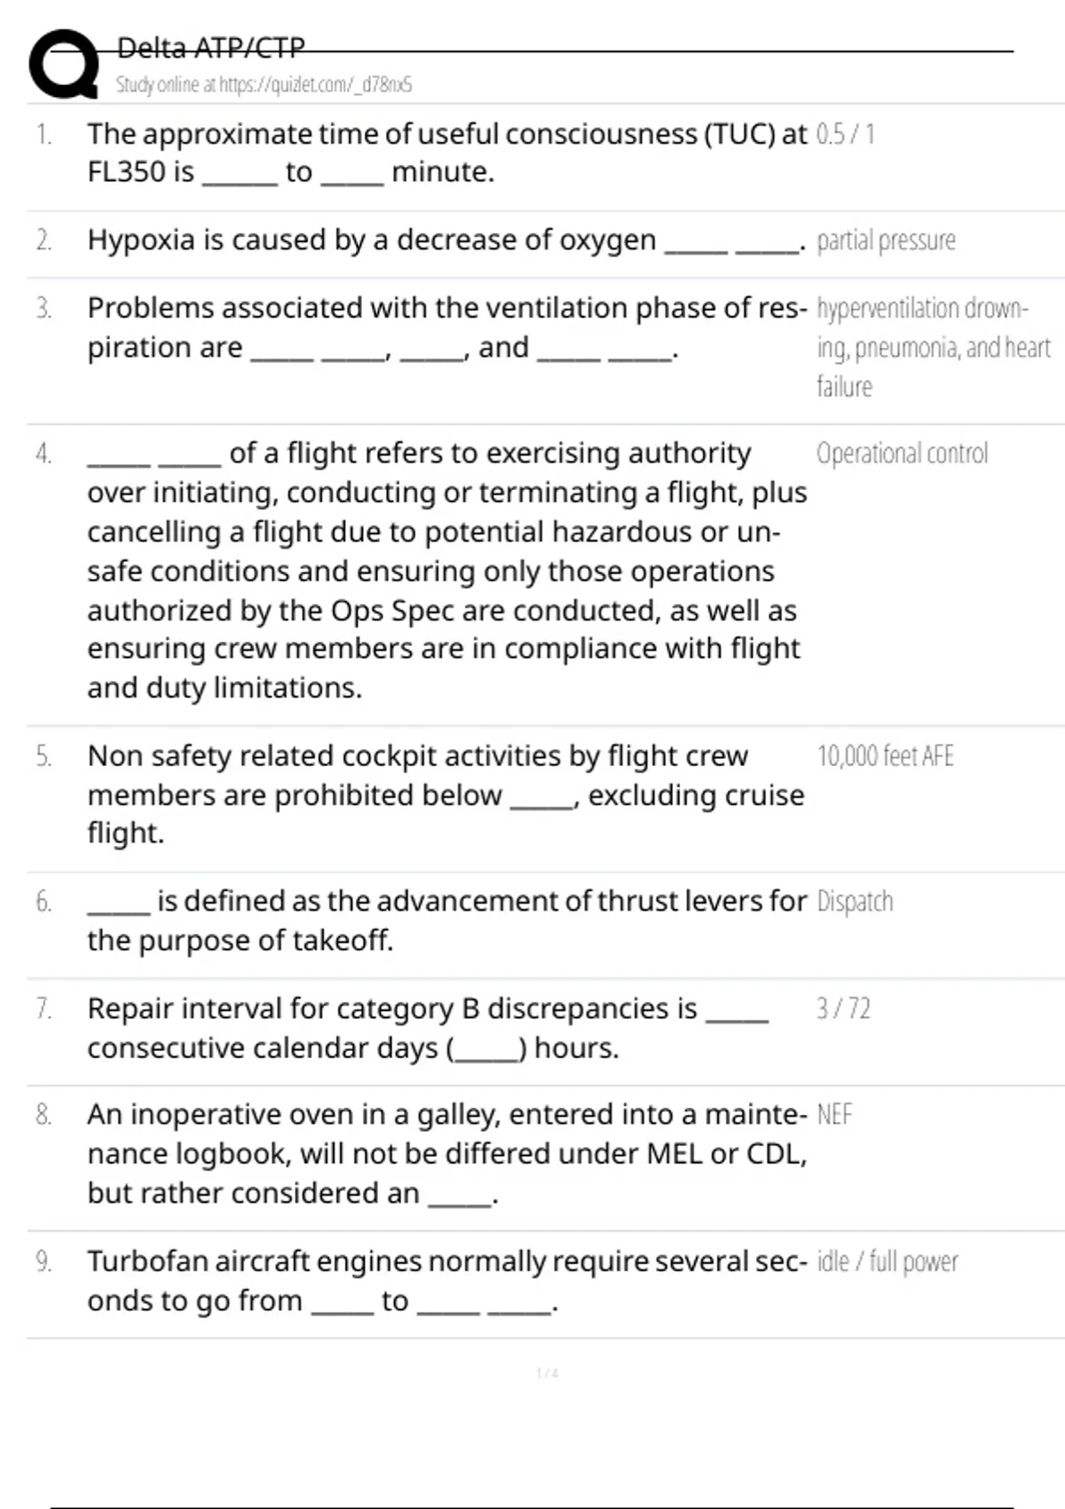The width and height of the screenshot is (1065, 1509).
Task: Click the answer '0.5 / 1'
Action: click(845, 134)
